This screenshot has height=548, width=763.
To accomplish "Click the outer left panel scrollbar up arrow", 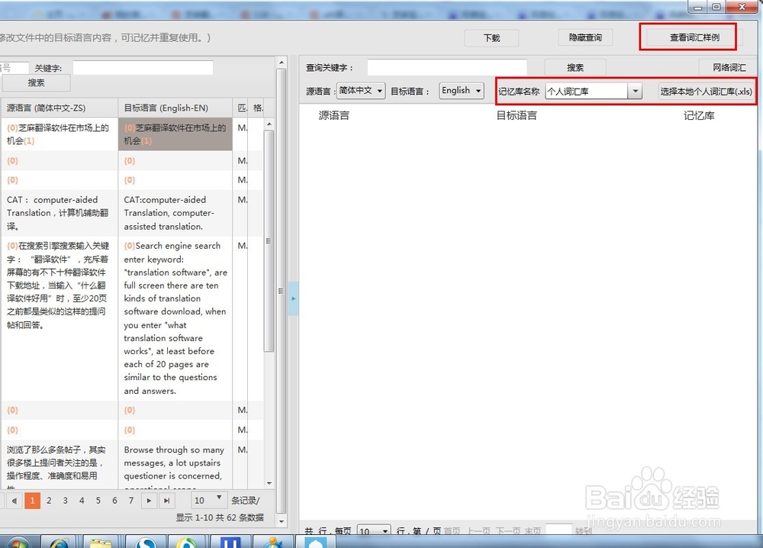I will pyautogui.click(x=282, y=63).
